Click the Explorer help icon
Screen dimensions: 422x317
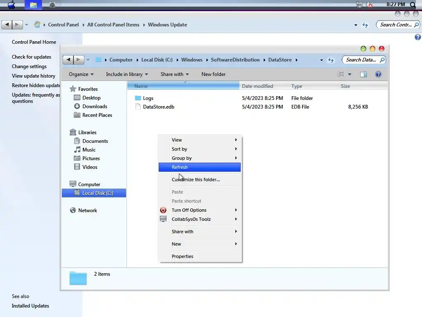pos(378,74)
